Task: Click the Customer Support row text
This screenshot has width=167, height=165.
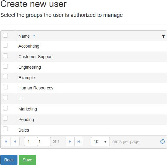Action: tap(36, 57)
